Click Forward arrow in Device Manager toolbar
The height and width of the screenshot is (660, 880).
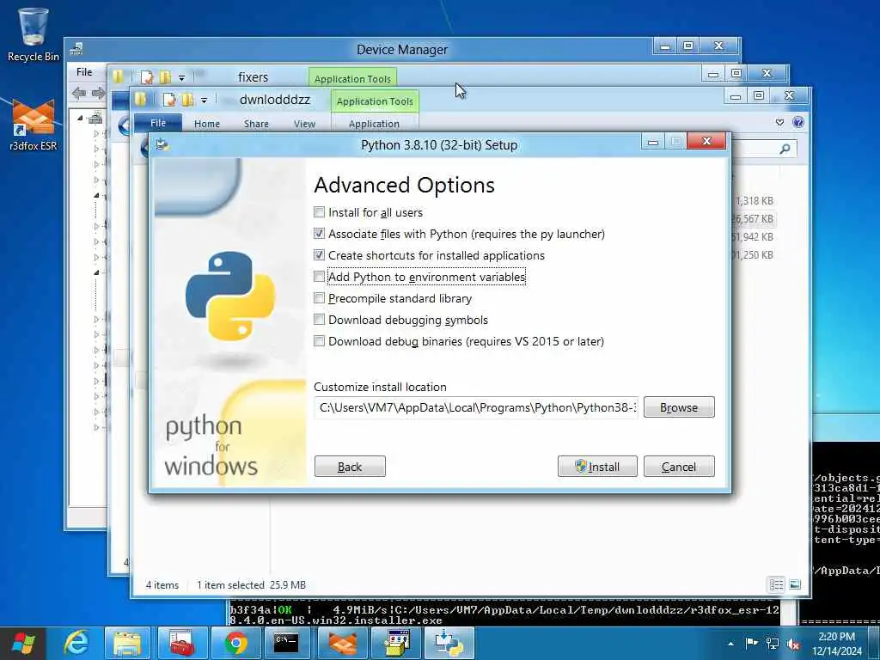[x=98, y=93]
